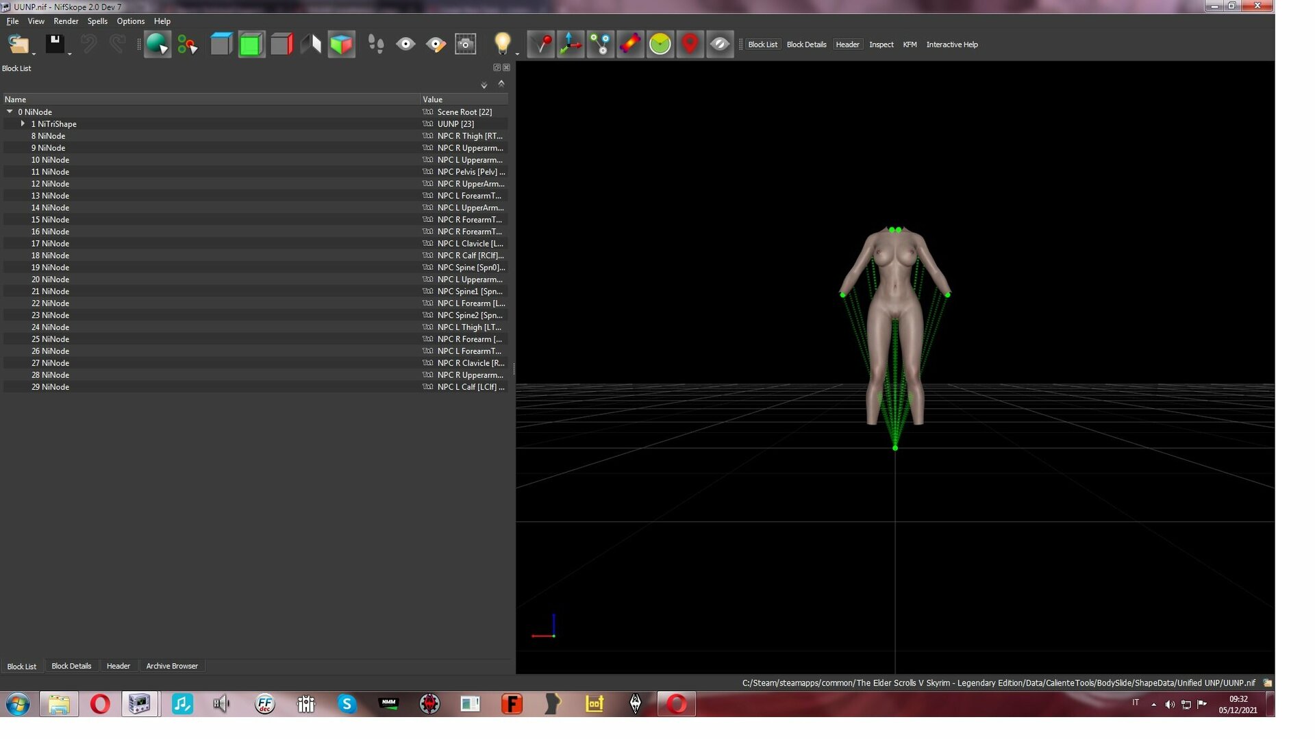Open the Spells menu
1315x739 pixels.
click(97, 21)
